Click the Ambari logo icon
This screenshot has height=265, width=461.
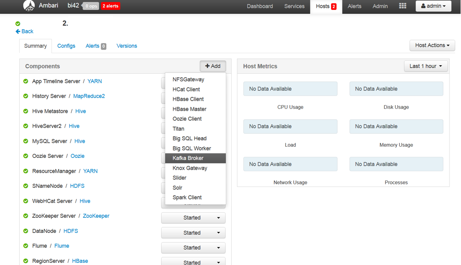(29, 6)
